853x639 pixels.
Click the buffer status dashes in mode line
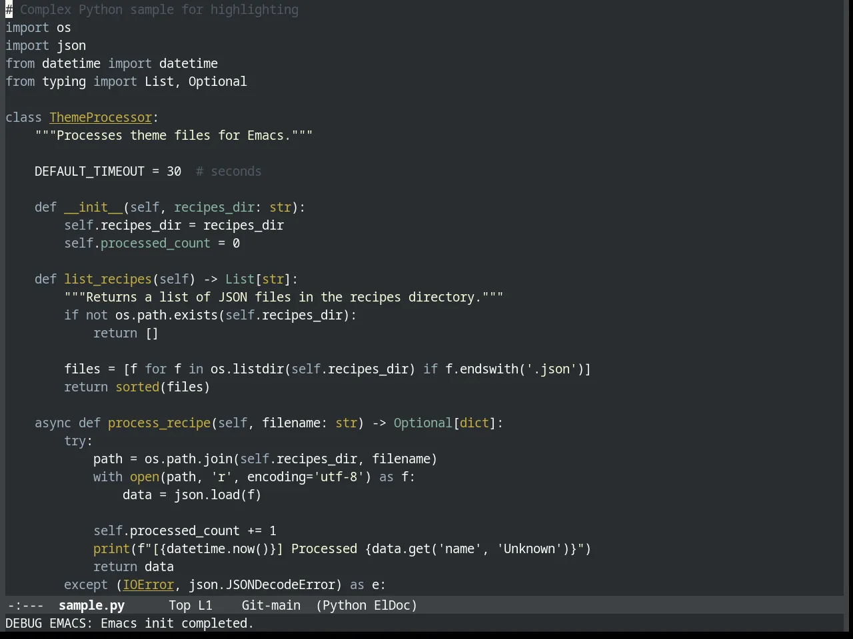[x=25, y=605]
